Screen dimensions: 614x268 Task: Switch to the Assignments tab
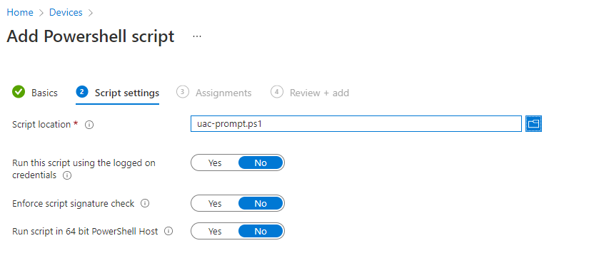pyautogui.click(x=223, y=93)
